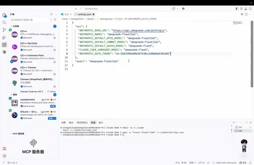This screenshot has width=254, height=165.
Task: Switch to the Output panel tab
Action: [x=71, y=122]
